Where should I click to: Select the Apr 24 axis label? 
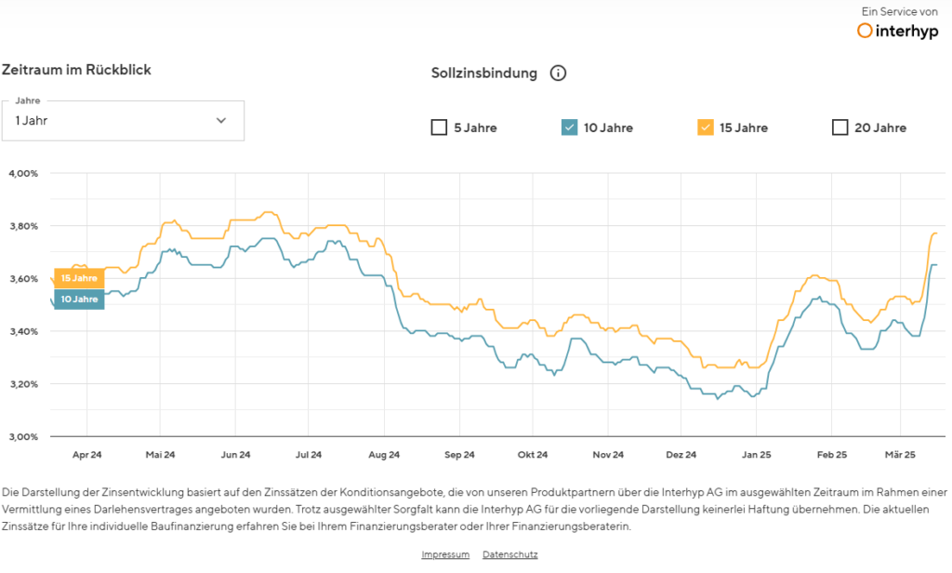pos(86,455)
